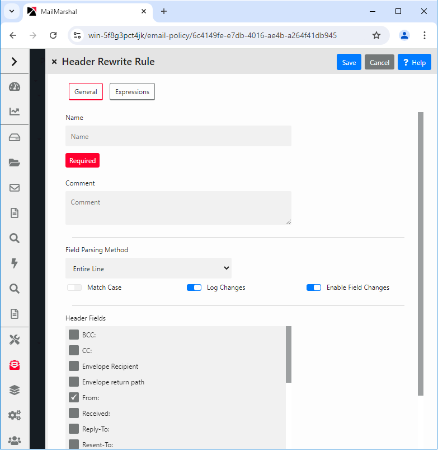This screenshot has width=438, height=450.
Task: Click the red email policy icon
Action: [15, 365]
